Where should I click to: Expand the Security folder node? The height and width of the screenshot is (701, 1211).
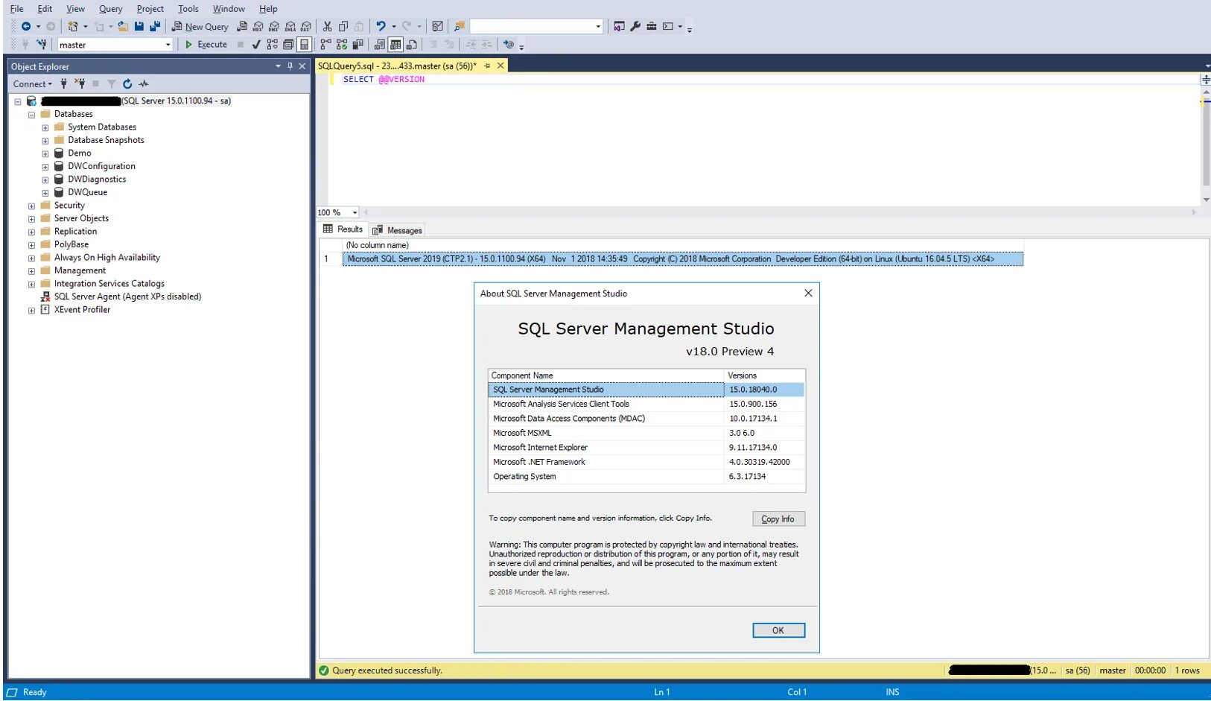[31, 206]
